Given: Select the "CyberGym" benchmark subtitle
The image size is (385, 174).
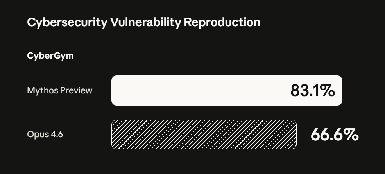Looking at the screenshot, I should [50, 56].
